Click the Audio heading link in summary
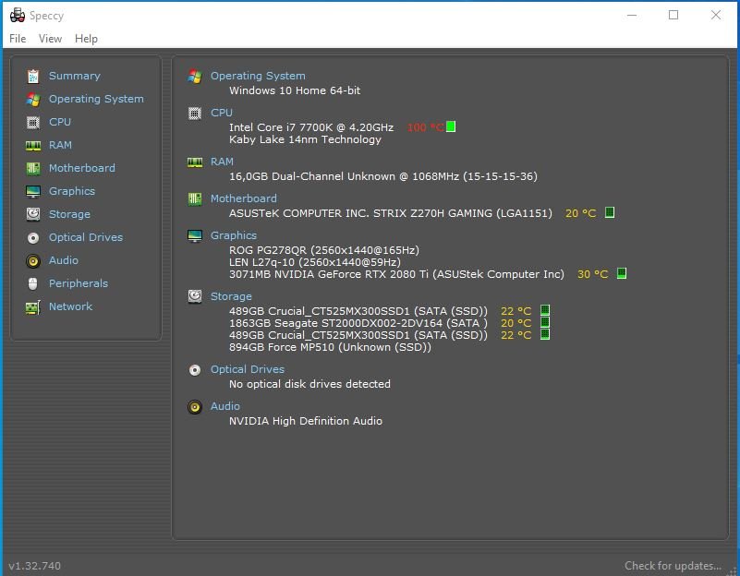Image resolution: width=740 pixels, height=576 pixels. click(225, 407)
